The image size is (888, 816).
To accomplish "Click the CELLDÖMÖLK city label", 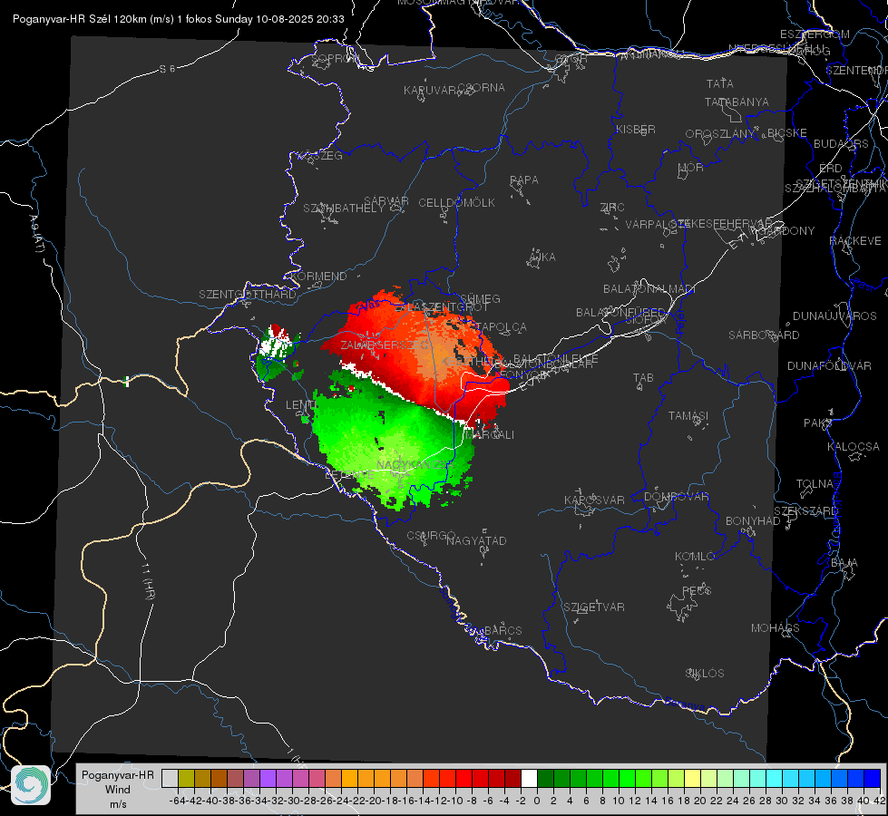I will [x=456, y=203].
